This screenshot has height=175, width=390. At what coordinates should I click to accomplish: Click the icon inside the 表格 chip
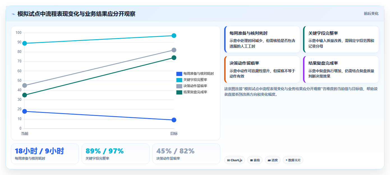point(251,160)
